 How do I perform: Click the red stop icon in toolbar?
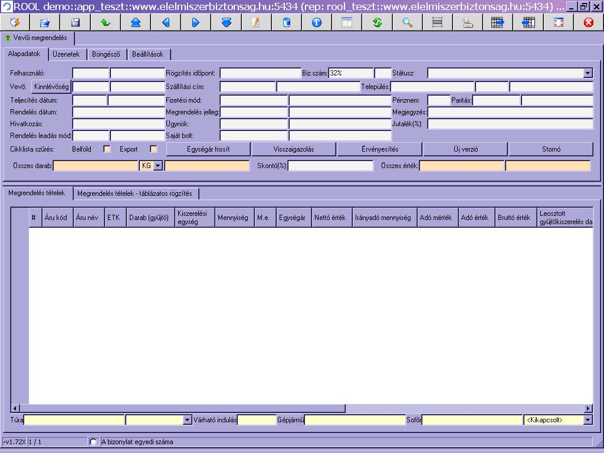[x=589, y=22]
